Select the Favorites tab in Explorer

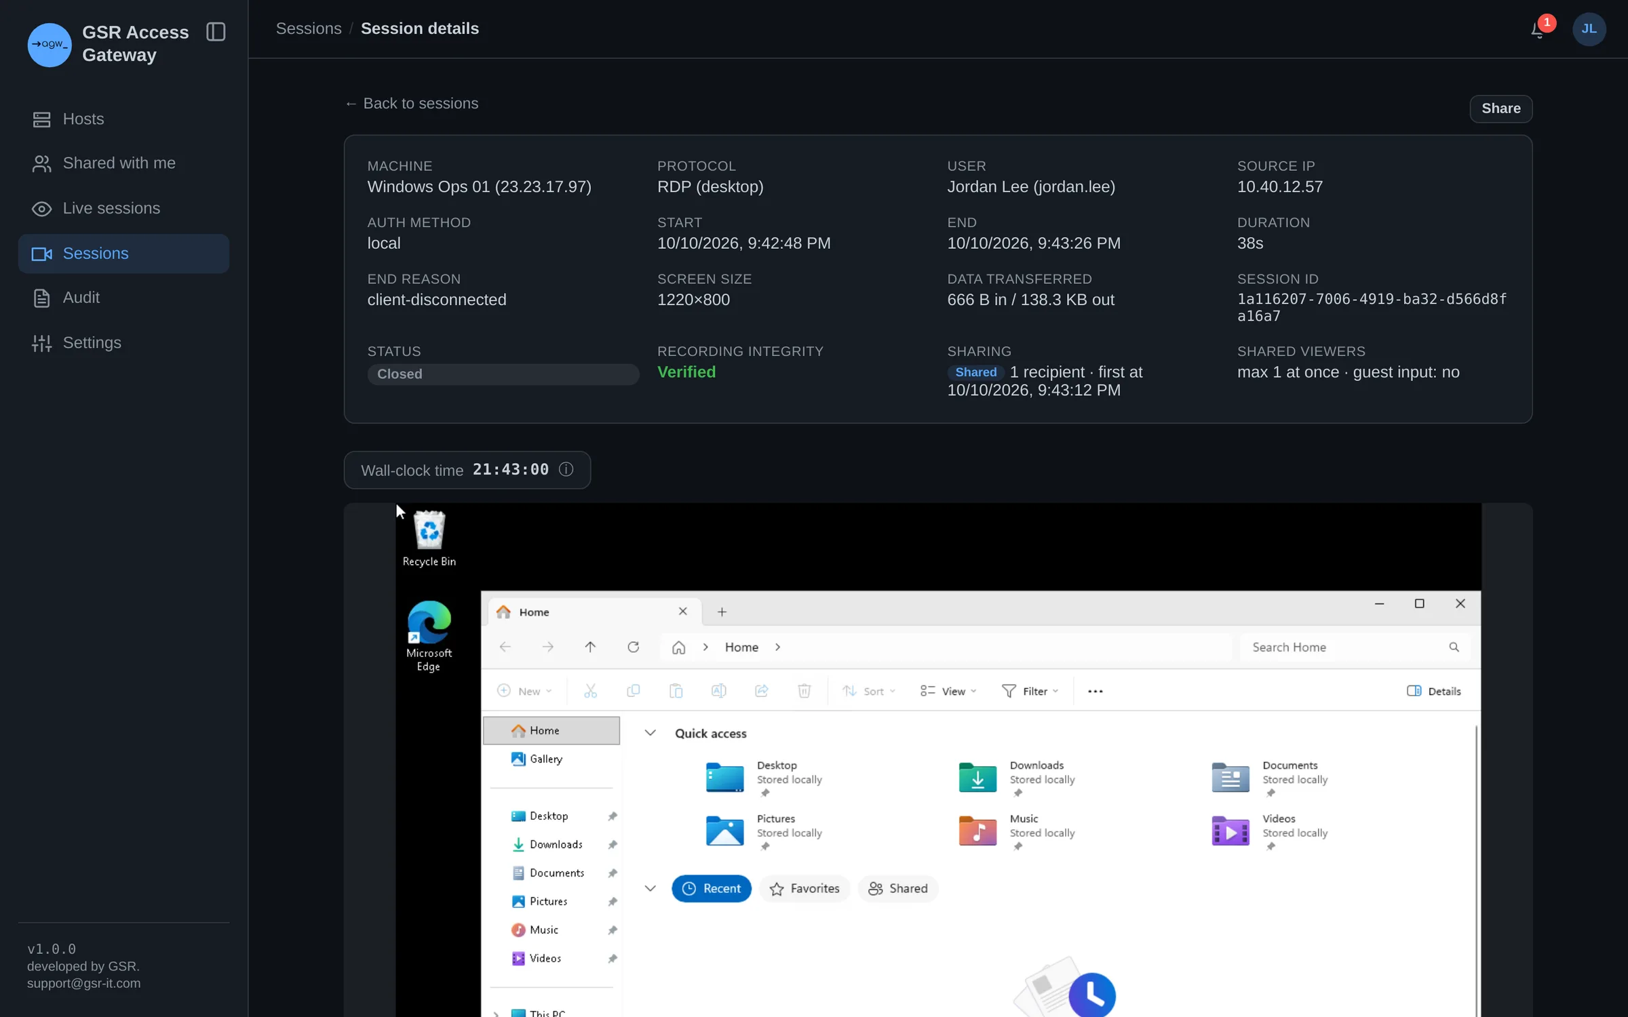(805, 888)
